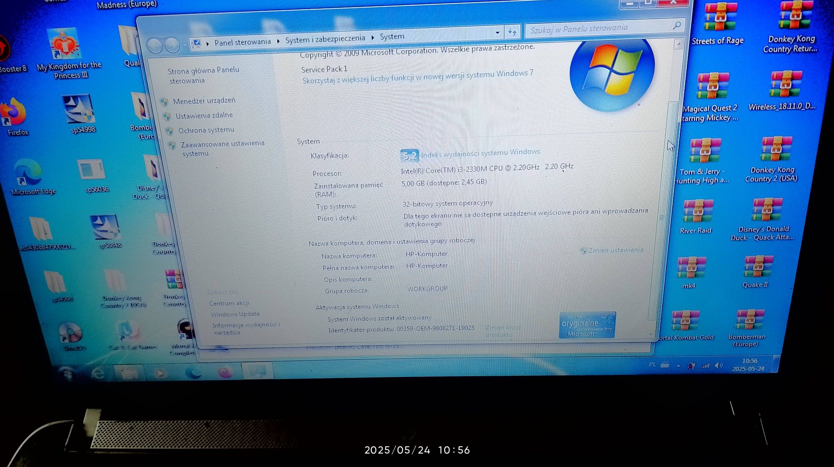Click System i zabezpieczenia breadcrumb
834x467 pixels.
325,39
